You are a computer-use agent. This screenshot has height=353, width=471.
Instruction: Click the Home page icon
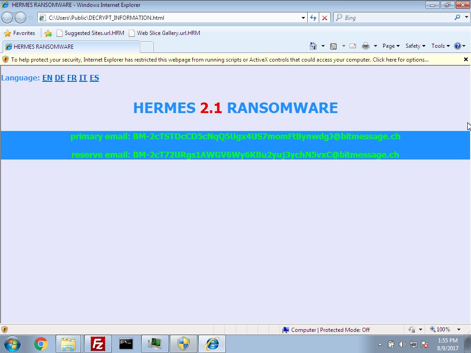coord(313,46)
